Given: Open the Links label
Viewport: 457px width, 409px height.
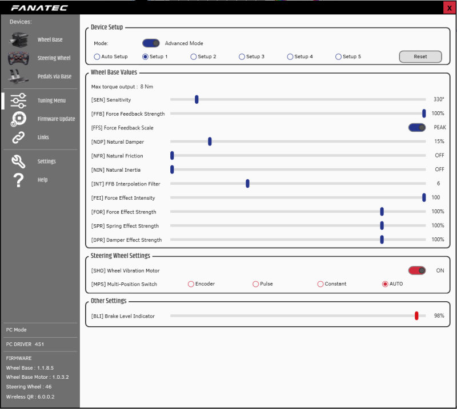Looking at the screenshot, I should 43,137.
